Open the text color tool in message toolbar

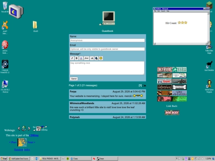81,58
